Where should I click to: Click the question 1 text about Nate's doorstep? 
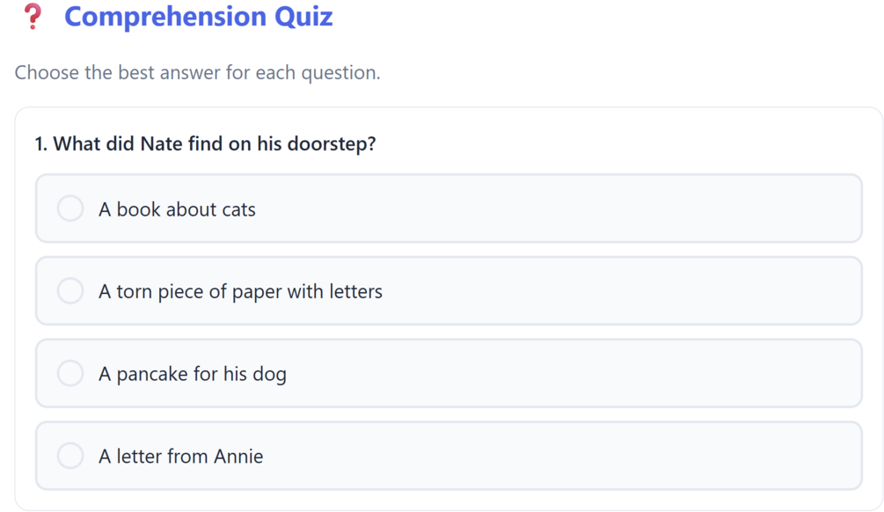[205, 143]
